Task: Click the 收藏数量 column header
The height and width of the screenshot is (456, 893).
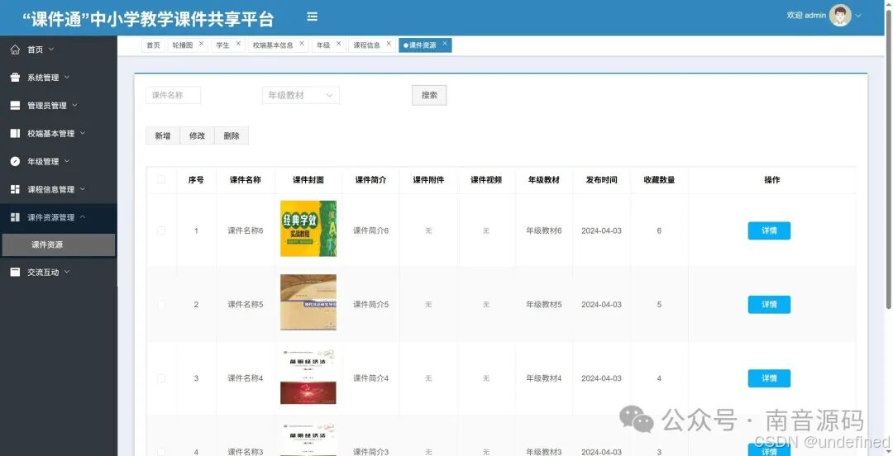Action: click(659, 179)
